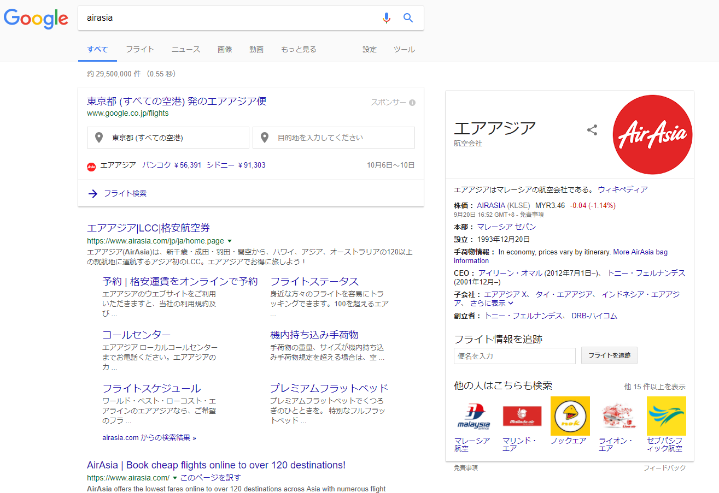Viewport: 719px width, 493px height.
Task: Open エアアジア|LCC|格安航空券 result
Action: click(x=149, y=228)
